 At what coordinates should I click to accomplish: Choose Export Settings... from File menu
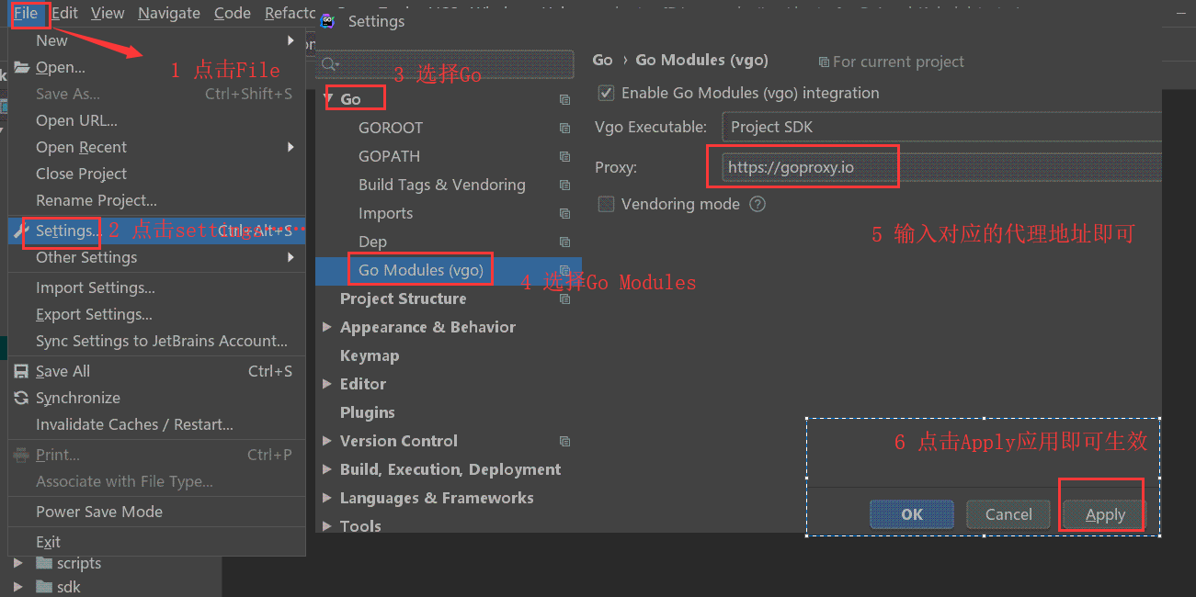156,314
